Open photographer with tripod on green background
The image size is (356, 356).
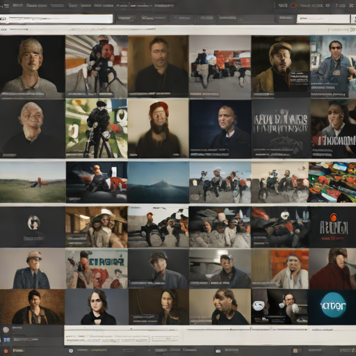click(x=97, y=129)
